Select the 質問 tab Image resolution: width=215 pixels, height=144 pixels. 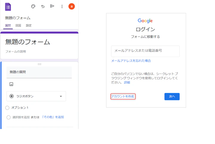click(8, 26)
